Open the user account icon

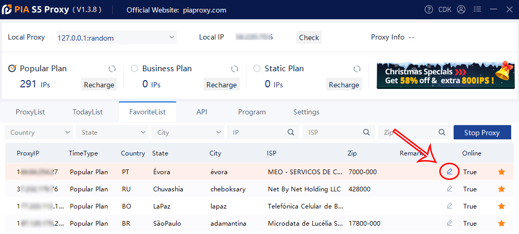coord(461,9)
